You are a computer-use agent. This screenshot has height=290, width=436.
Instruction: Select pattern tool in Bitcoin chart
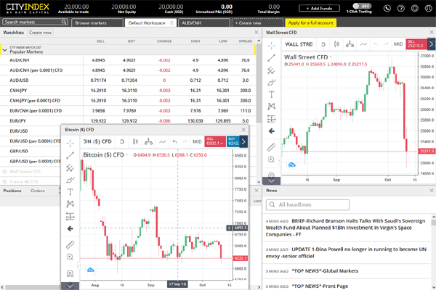70,204
